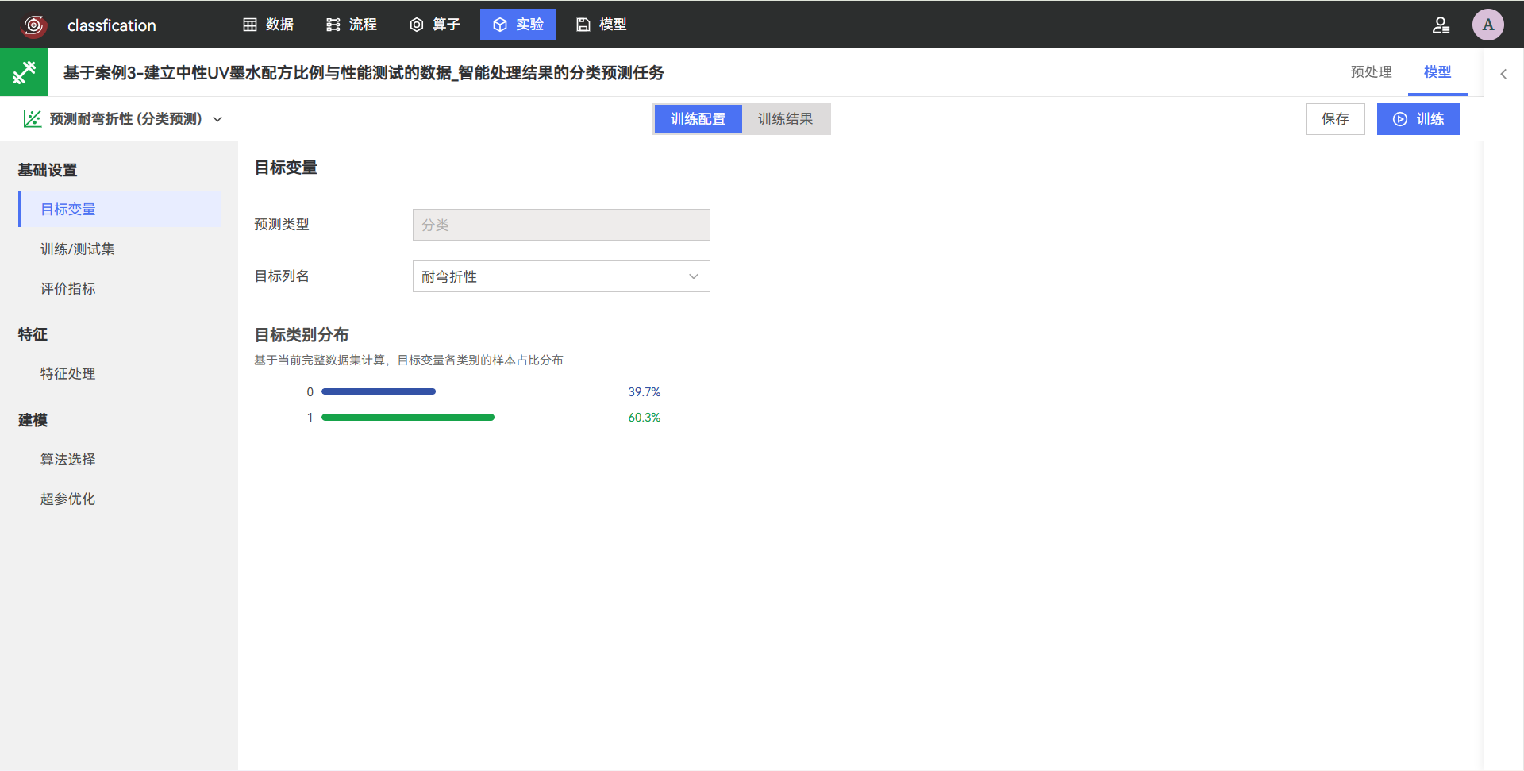Click the disabled 预测类型 field showing 分类
This screenshot has width=1524, height=771.
[561, 225]
